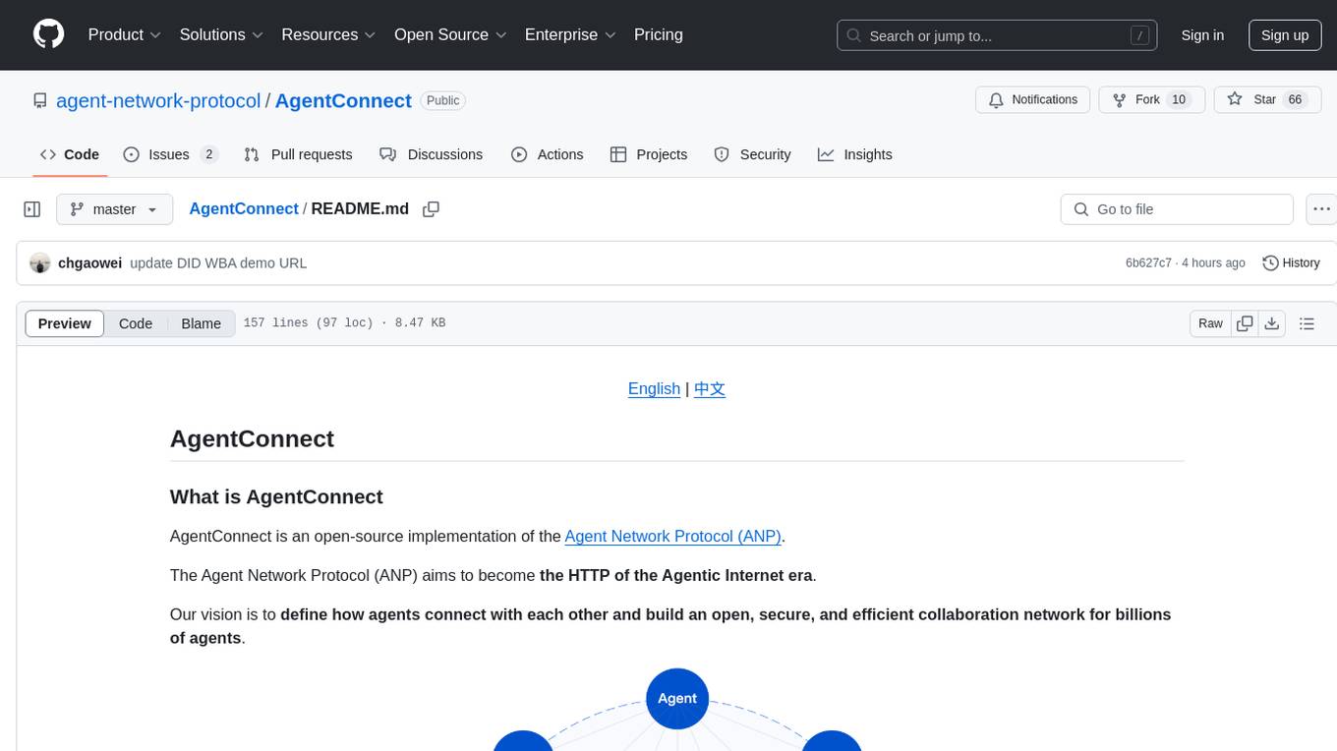Download the raw file icon
This screenshot has height=751, width=1337.
click(1272, 323)
